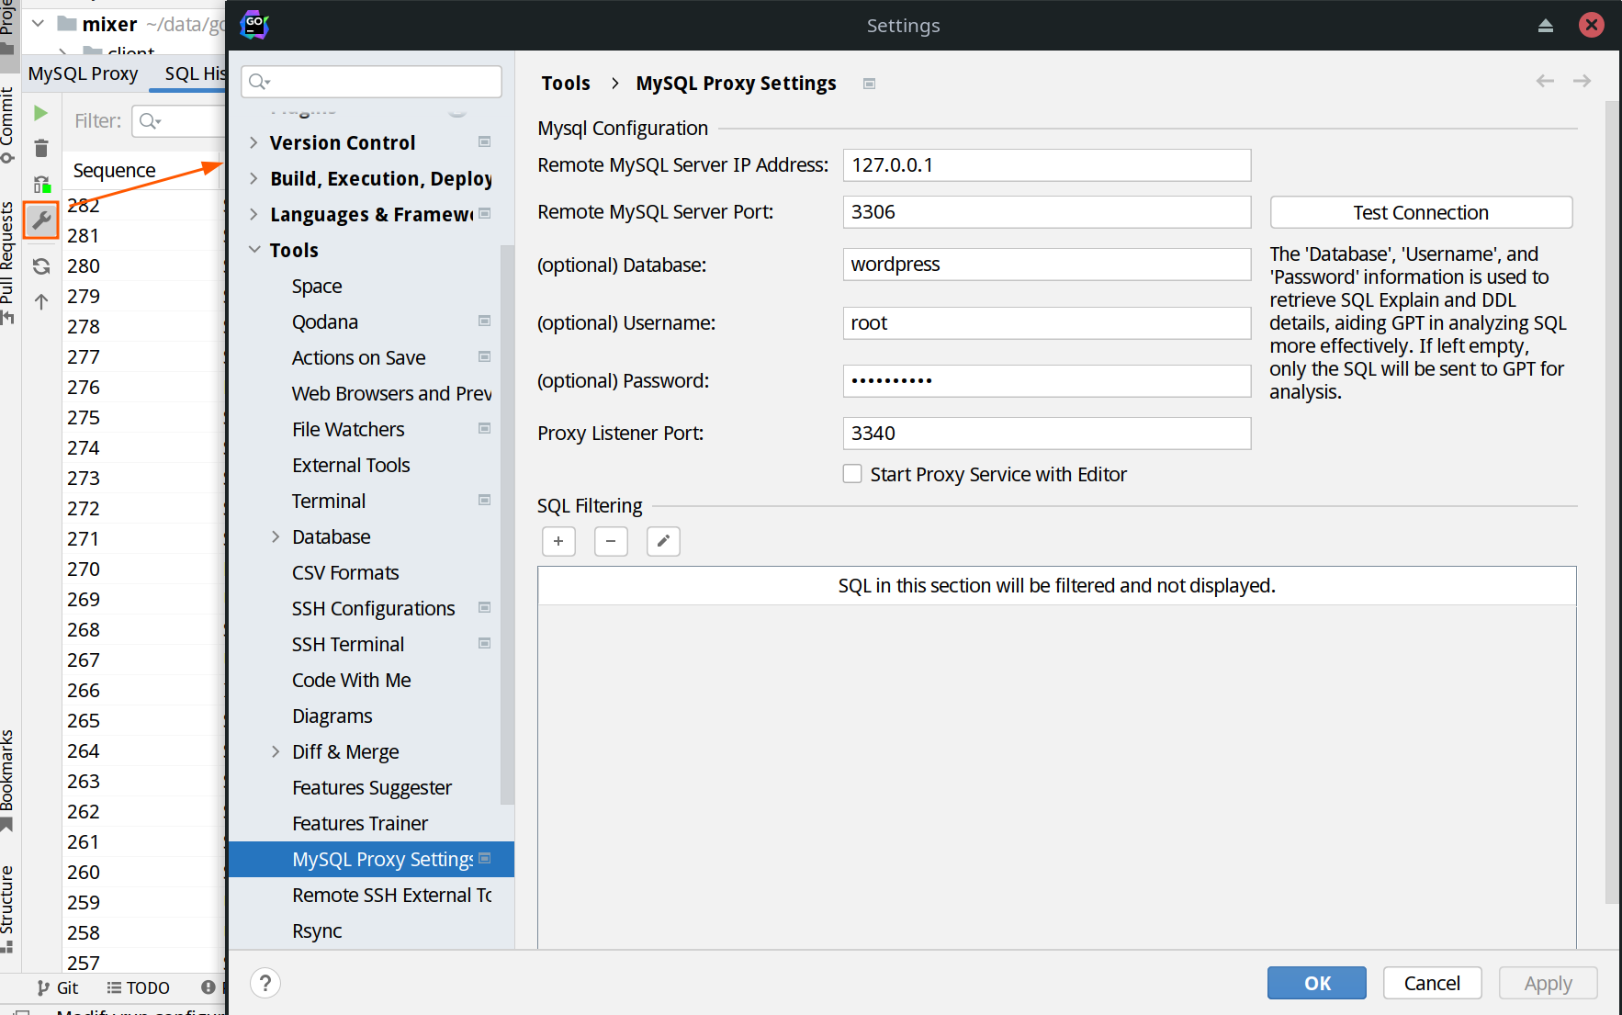Click the optional Username field

pyautogui.click(x=1046, y=323)
